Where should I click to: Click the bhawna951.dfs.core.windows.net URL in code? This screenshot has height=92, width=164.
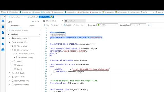pos(91,69)
